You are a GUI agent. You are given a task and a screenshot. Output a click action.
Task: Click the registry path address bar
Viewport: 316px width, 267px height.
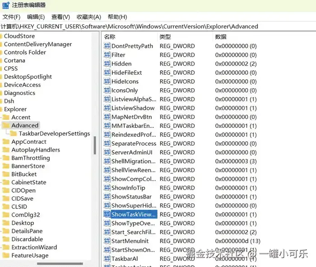pyautogui.click(x=158, y=26)
